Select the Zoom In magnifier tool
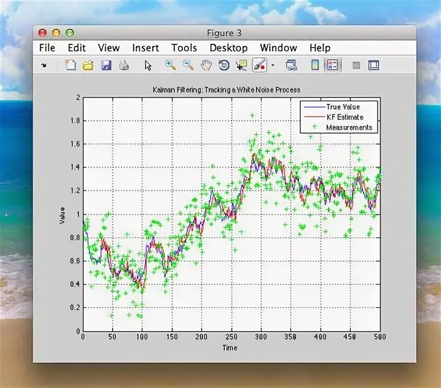The width and height of the screenshot is (441, 388). tap(170, 65)
